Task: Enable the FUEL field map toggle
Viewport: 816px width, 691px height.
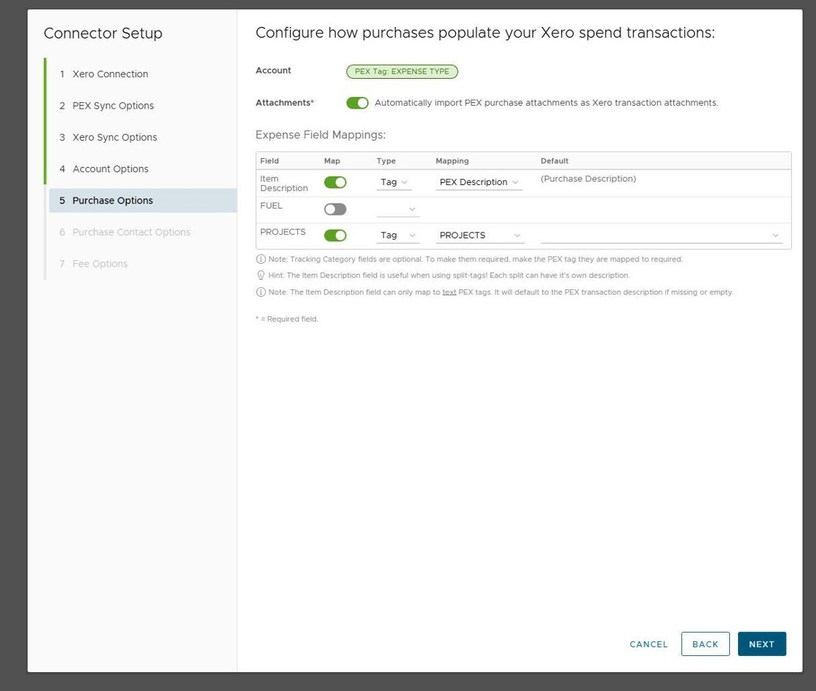Action: [335, 209]
